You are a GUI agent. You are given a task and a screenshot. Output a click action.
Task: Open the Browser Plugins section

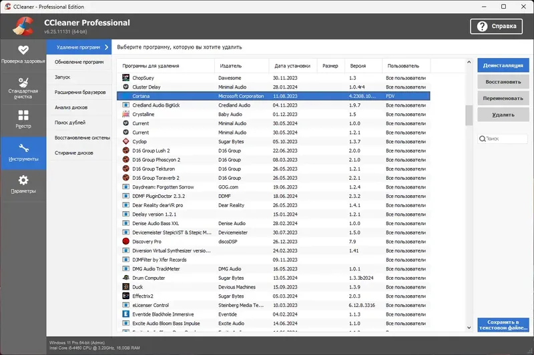pos(80,93)
